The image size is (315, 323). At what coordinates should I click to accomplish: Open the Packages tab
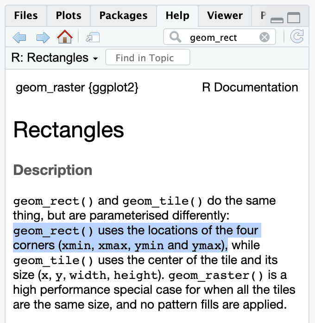(x=123, y=15)
